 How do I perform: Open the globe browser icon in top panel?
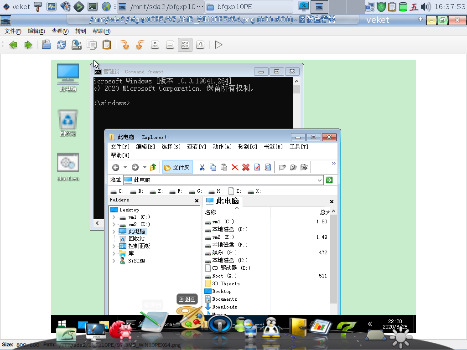click(106, 6)
